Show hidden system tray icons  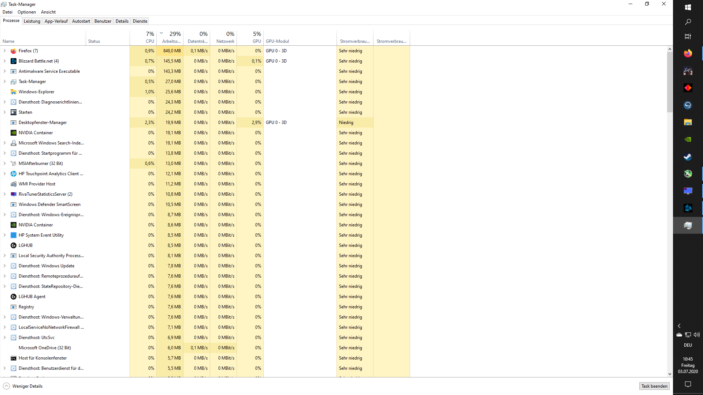(x=679, y=326)
